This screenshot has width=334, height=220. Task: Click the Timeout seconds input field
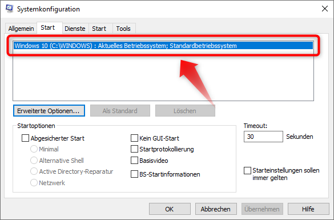coord(263,137)
